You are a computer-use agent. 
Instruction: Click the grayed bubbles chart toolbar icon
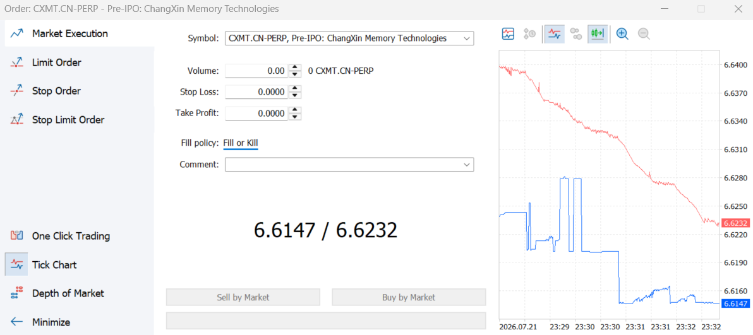point(575,33)
